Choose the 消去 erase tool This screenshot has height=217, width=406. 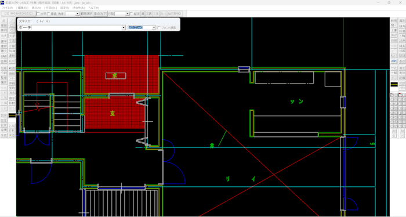pos(12,93)
